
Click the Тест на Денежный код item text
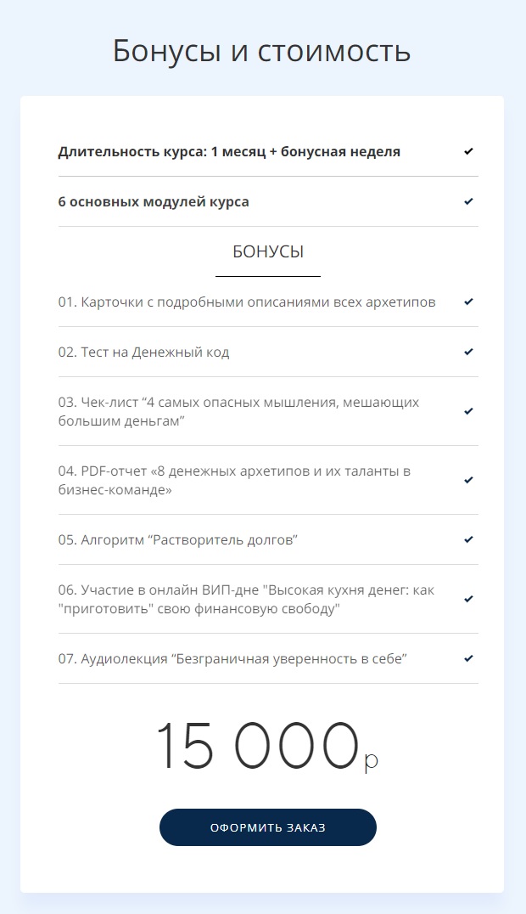[x=144, y=353]
